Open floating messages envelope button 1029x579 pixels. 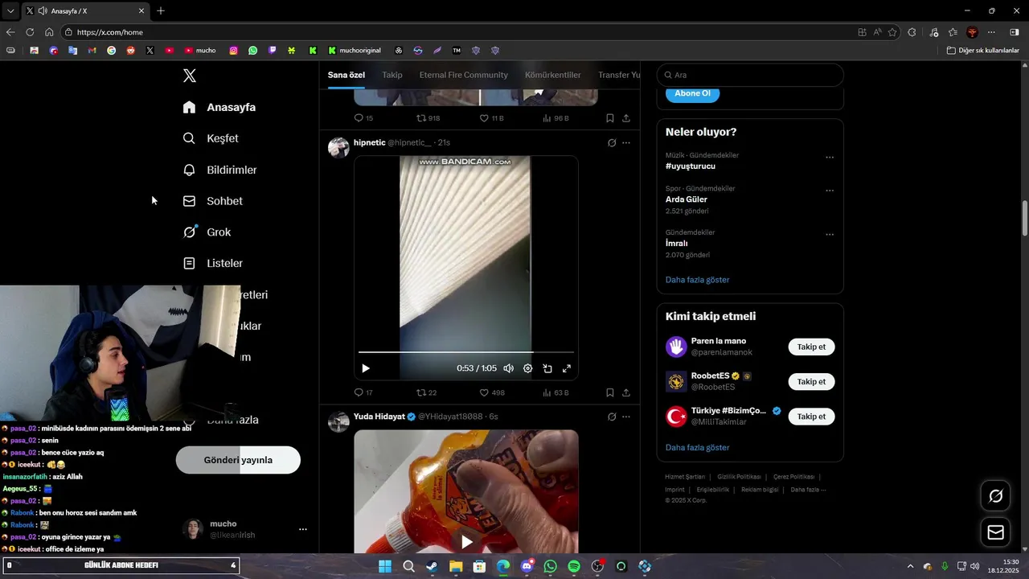tap(995, 532)
